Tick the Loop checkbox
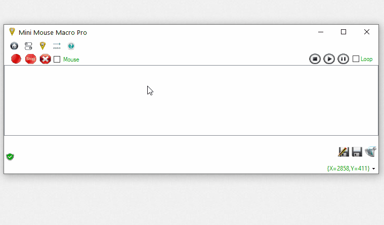 pos(356,59)
